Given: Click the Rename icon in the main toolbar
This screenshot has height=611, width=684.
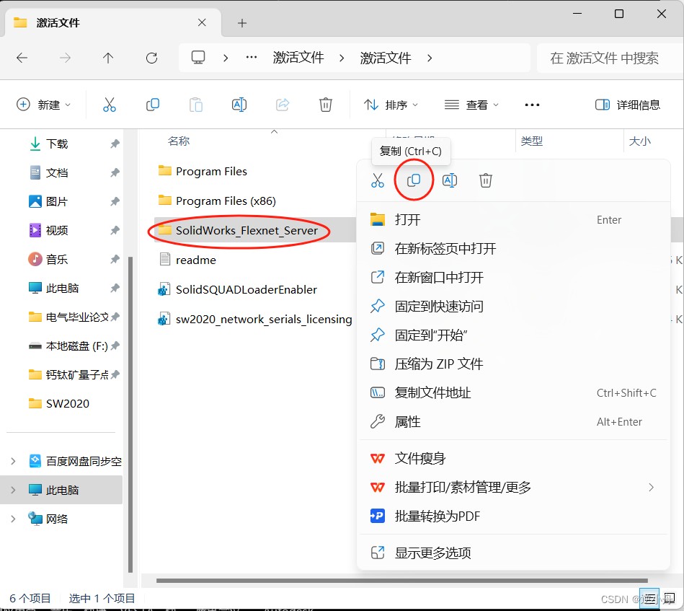Looking at the screenshot, I should pyautogui.click(x=239, y=105).
